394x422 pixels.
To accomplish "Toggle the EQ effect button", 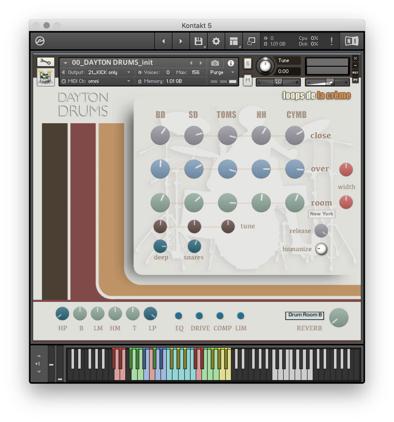I will click(178, 316).
